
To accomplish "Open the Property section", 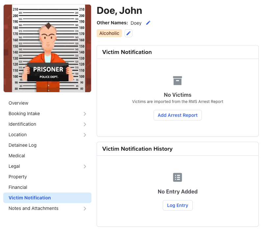I will (47, 177).
